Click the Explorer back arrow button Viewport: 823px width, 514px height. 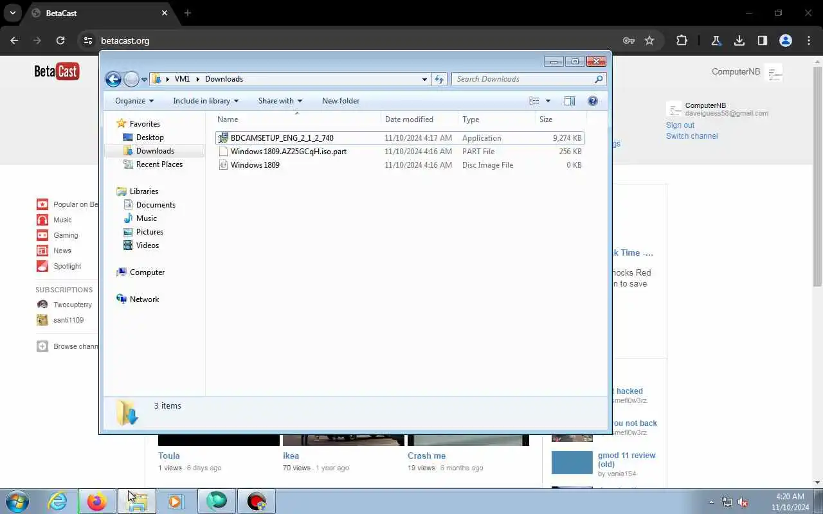[x=113, y=79]
